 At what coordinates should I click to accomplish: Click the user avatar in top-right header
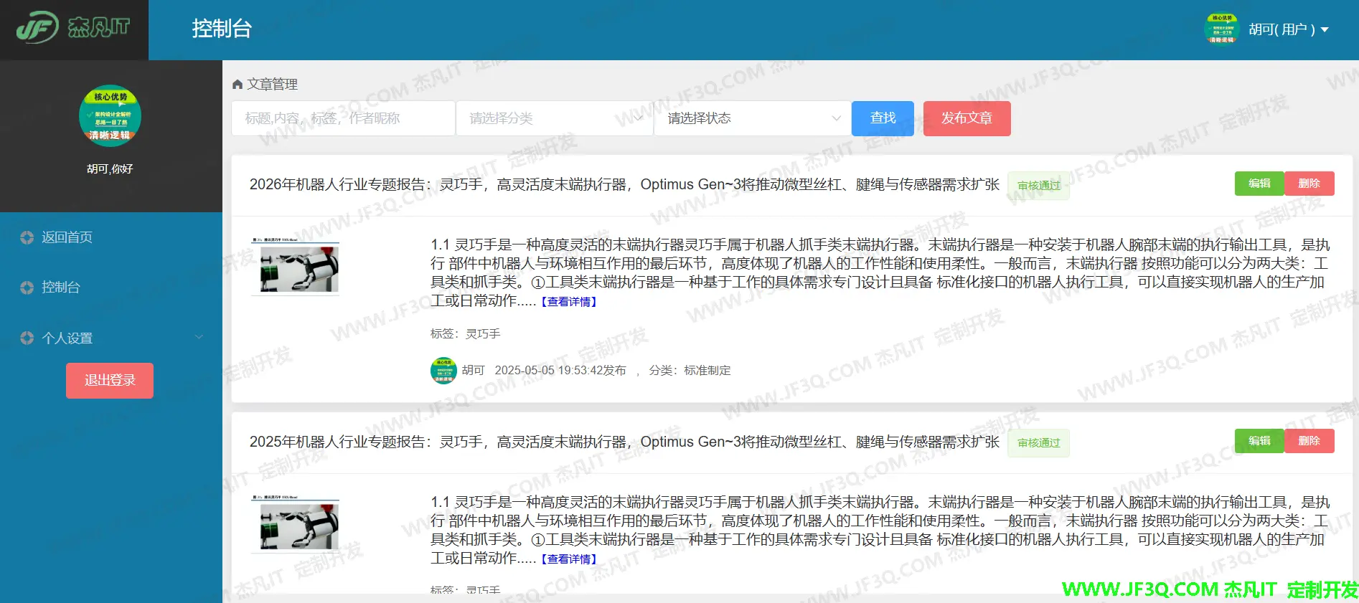pyautogui.click(x=1221, y=29)
